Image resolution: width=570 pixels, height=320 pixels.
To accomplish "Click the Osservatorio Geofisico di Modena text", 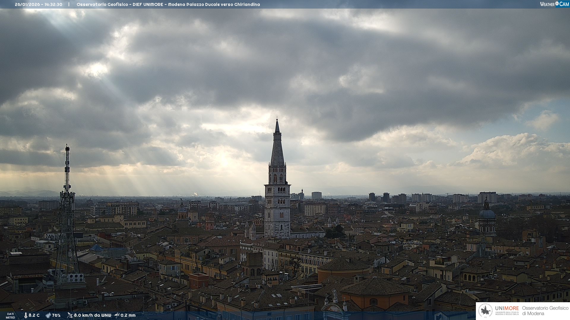I will coord(545,311).
